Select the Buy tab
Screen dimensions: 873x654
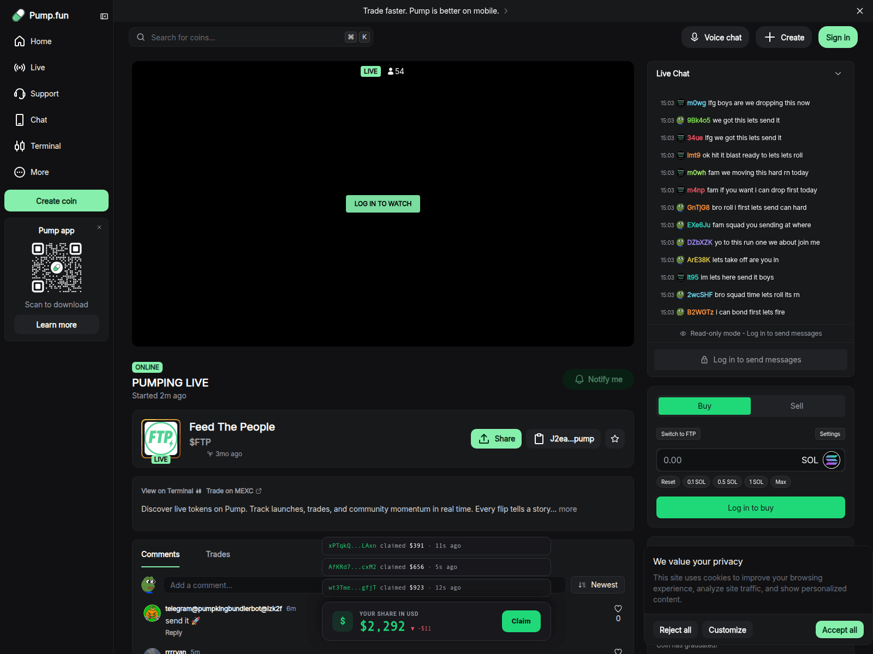tap(704, 406)
